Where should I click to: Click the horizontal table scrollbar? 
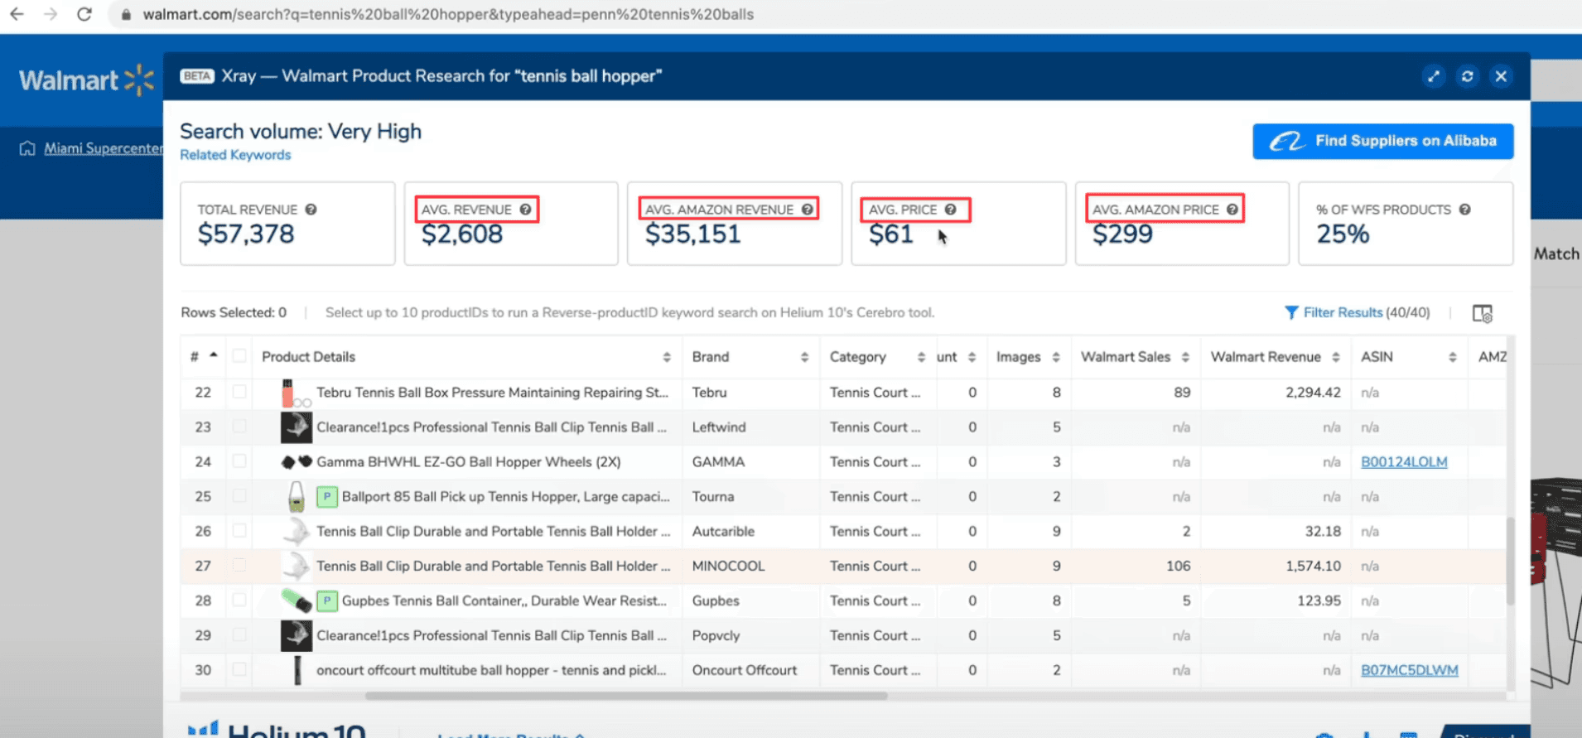pyautogui.click(x=626, y=696)
